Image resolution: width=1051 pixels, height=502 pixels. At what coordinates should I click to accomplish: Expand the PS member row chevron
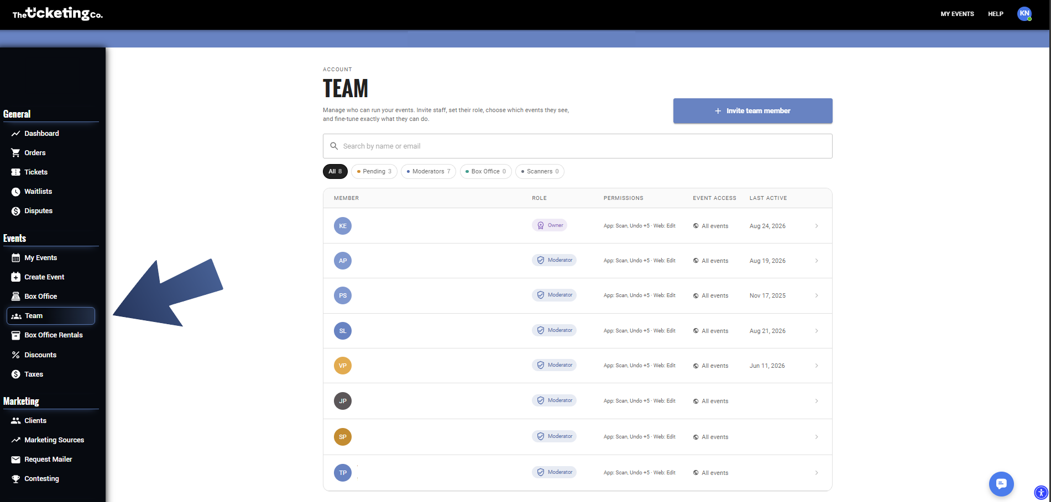(817, 295)
